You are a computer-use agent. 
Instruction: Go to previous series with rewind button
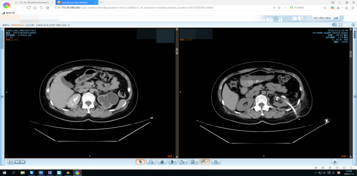17,162
